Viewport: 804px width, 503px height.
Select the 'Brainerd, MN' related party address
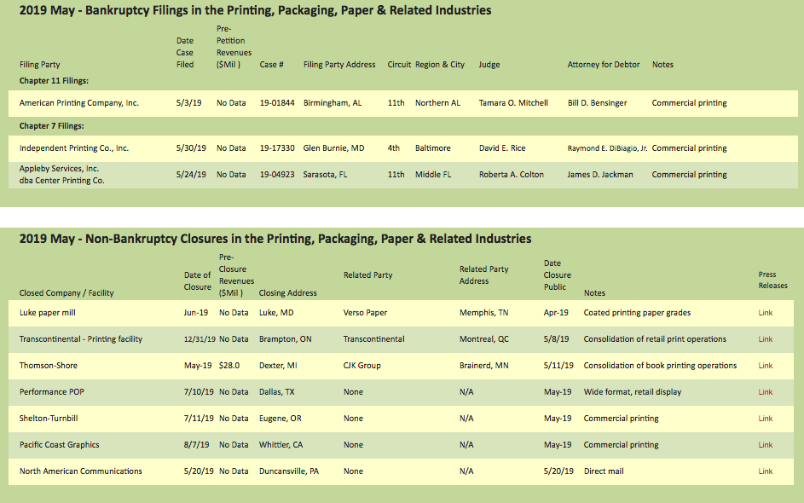484,366
